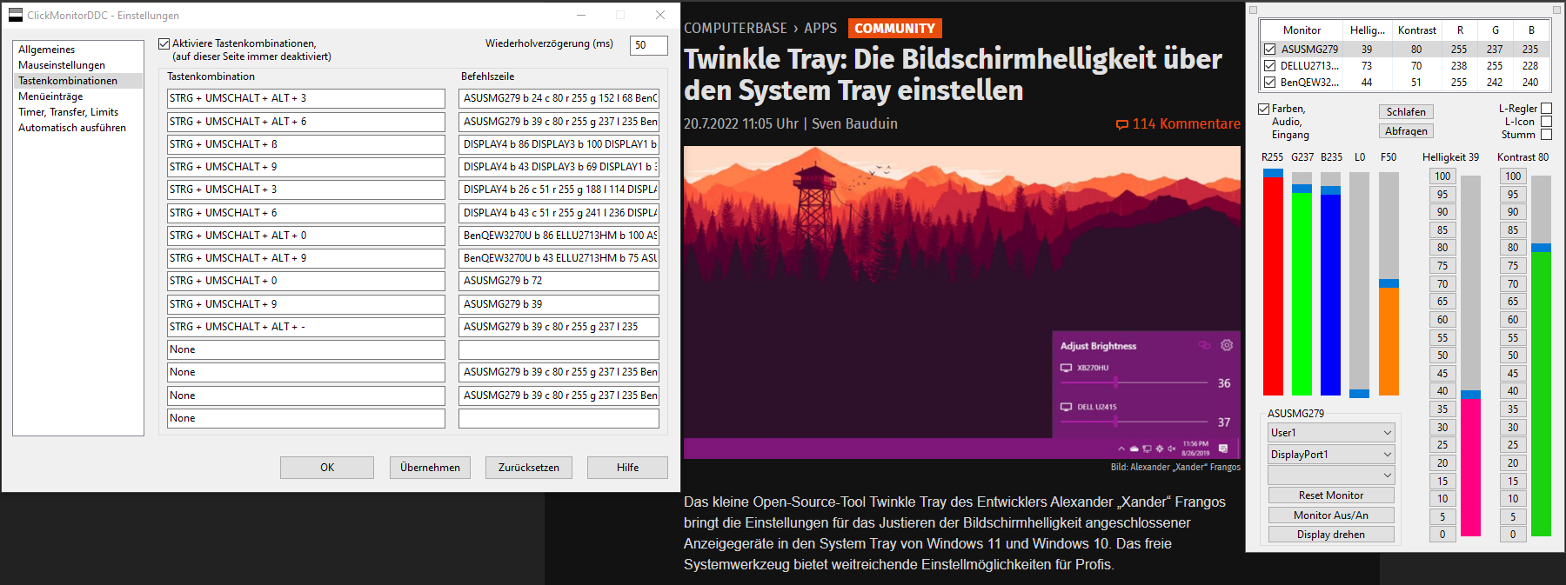Click the COMMUNITY tag in article header
Image resolution: width=1566 pixels, height=585 pixels.
894,29
